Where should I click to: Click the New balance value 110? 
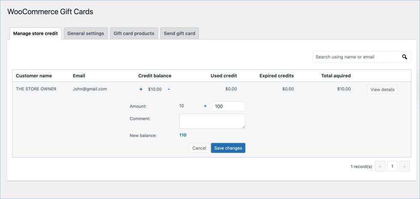(x=183, y=135)
